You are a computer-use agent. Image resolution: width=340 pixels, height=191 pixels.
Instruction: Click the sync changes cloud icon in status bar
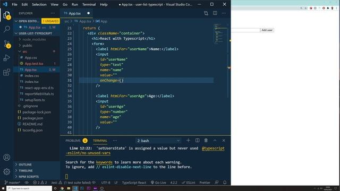[27, 183]
